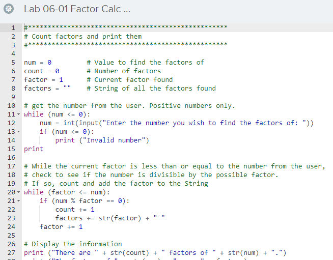Image resolution: width=333 pixels, height=260 pixels.
Task: Click the 'factor = 1' assignment line
Action: click(43, 79)
